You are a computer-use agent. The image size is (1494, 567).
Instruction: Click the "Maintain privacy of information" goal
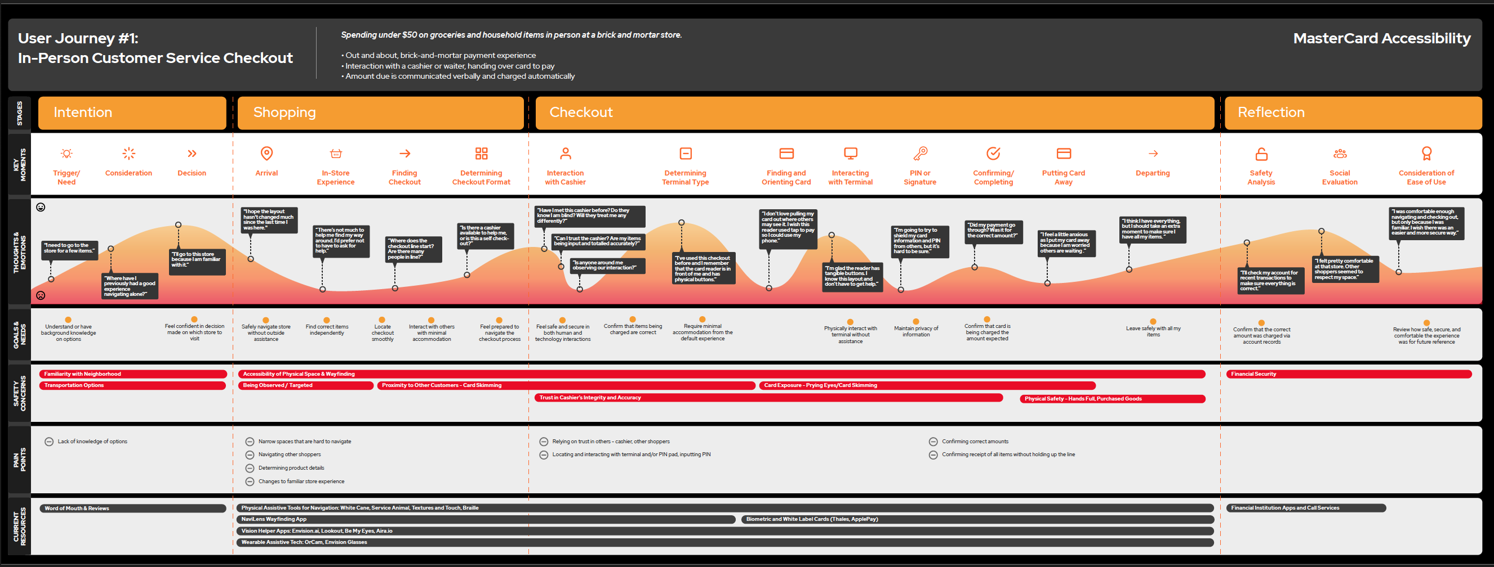pos(917,332)
